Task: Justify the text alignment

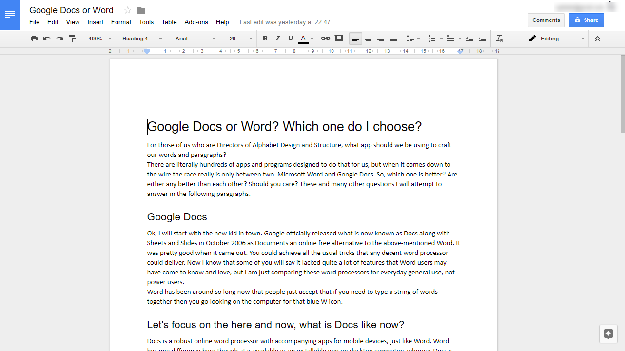Action: click(x=393, y=39)
